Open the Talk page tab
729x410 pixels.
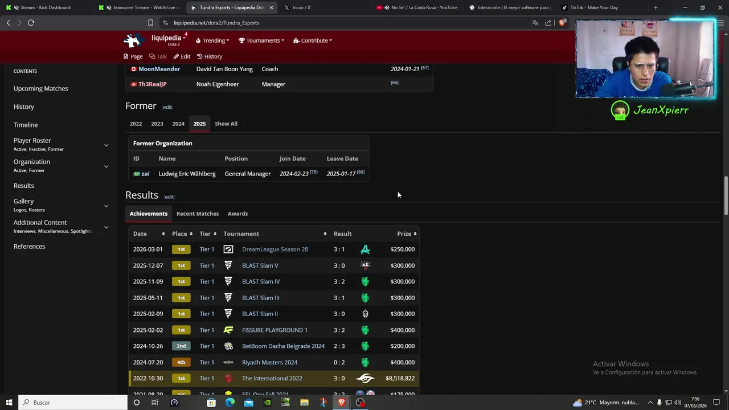158,56
